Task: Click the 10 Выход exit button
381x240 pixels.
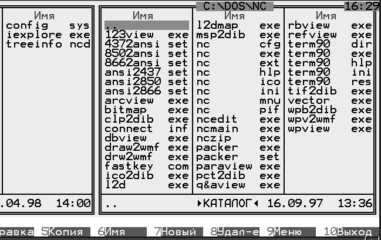Action: click(351, 232)
